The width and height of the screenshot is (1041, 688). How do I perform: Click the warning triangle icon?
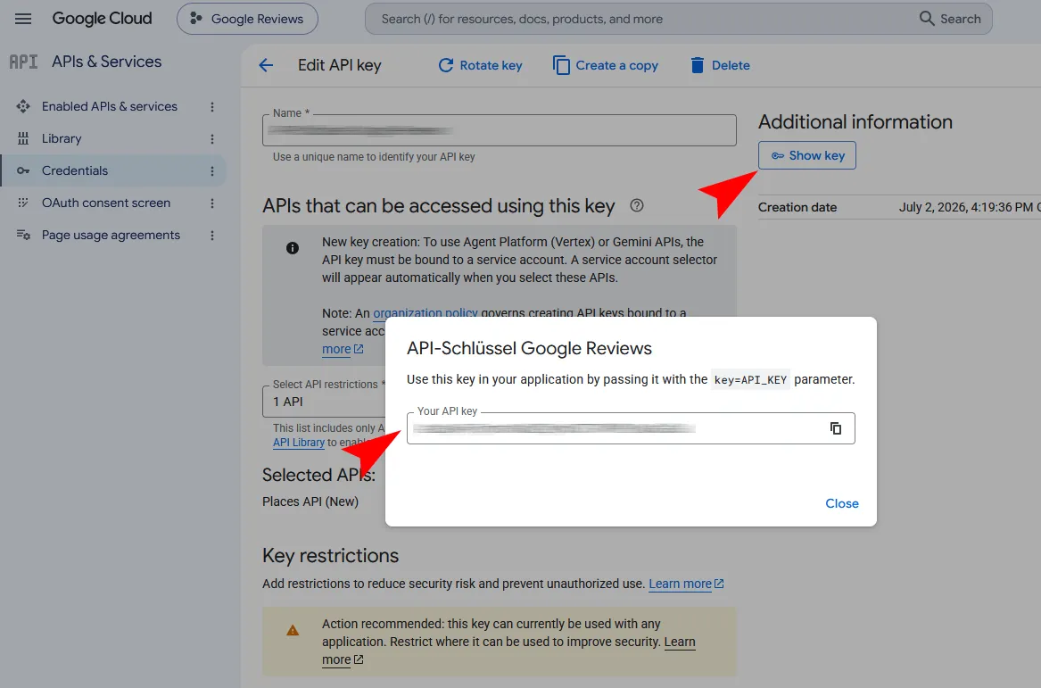click(292, 630)
